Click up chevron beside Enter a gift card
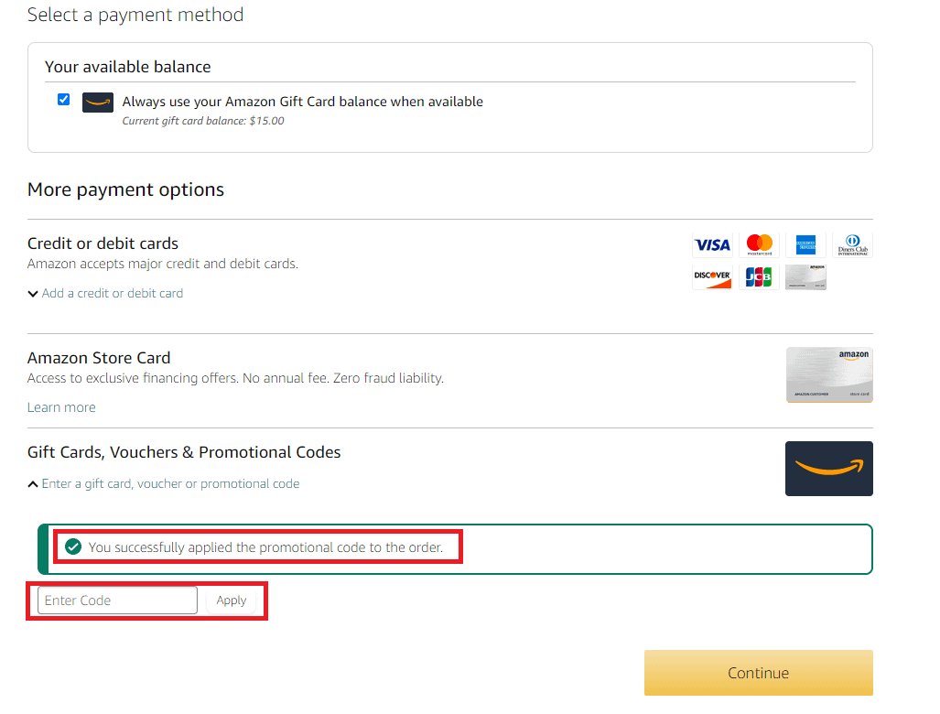Viewport: 940px width, 714px height. pyautogui.click(x=33, y=484)
